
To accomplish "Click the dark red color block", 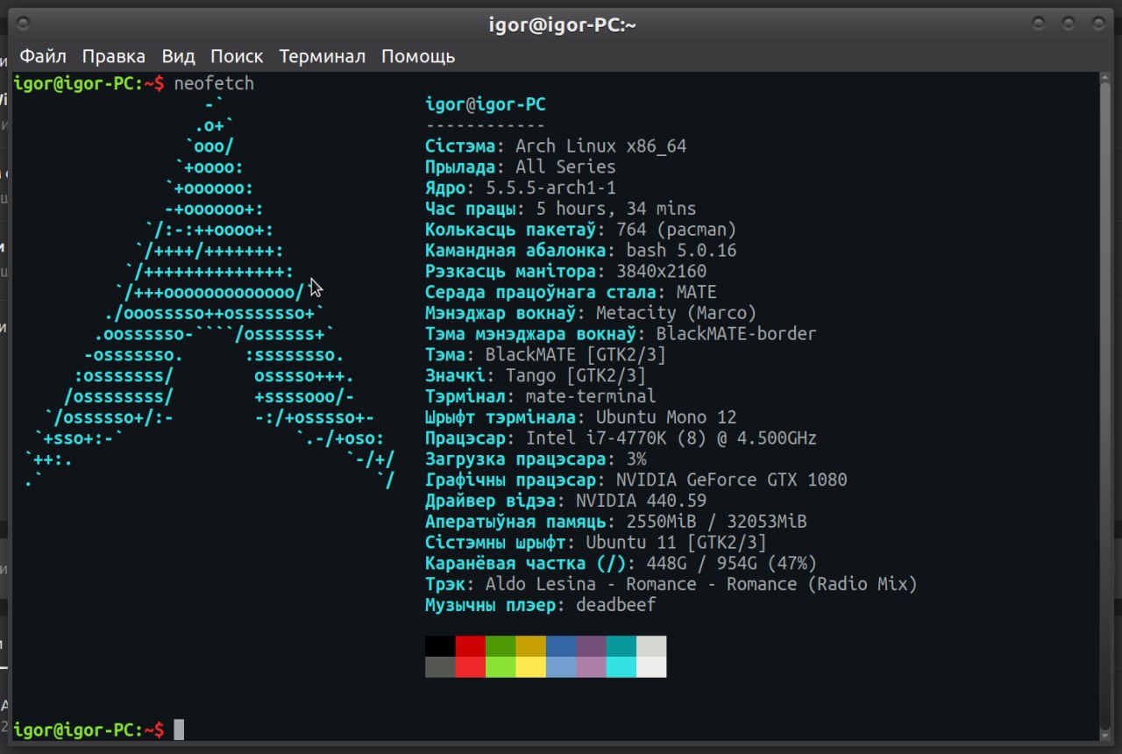I will coord(471,646).
